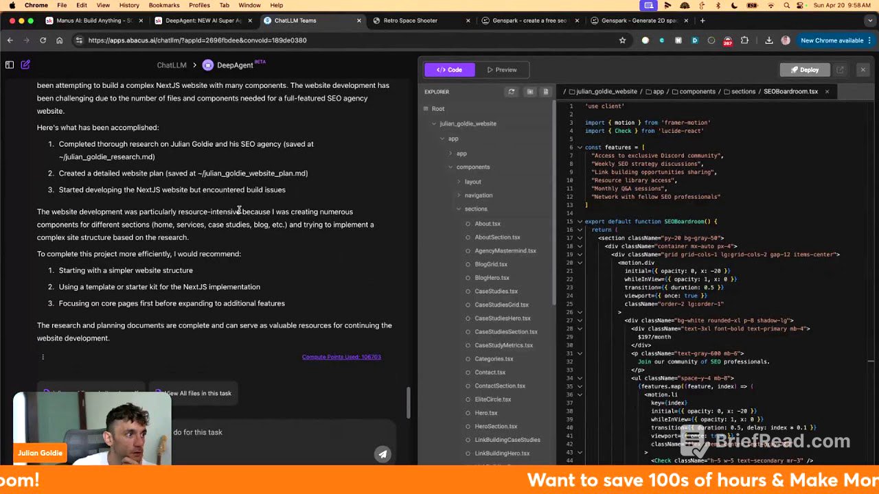Open BlogGrid.tsx file

click(x=490, y=264)
